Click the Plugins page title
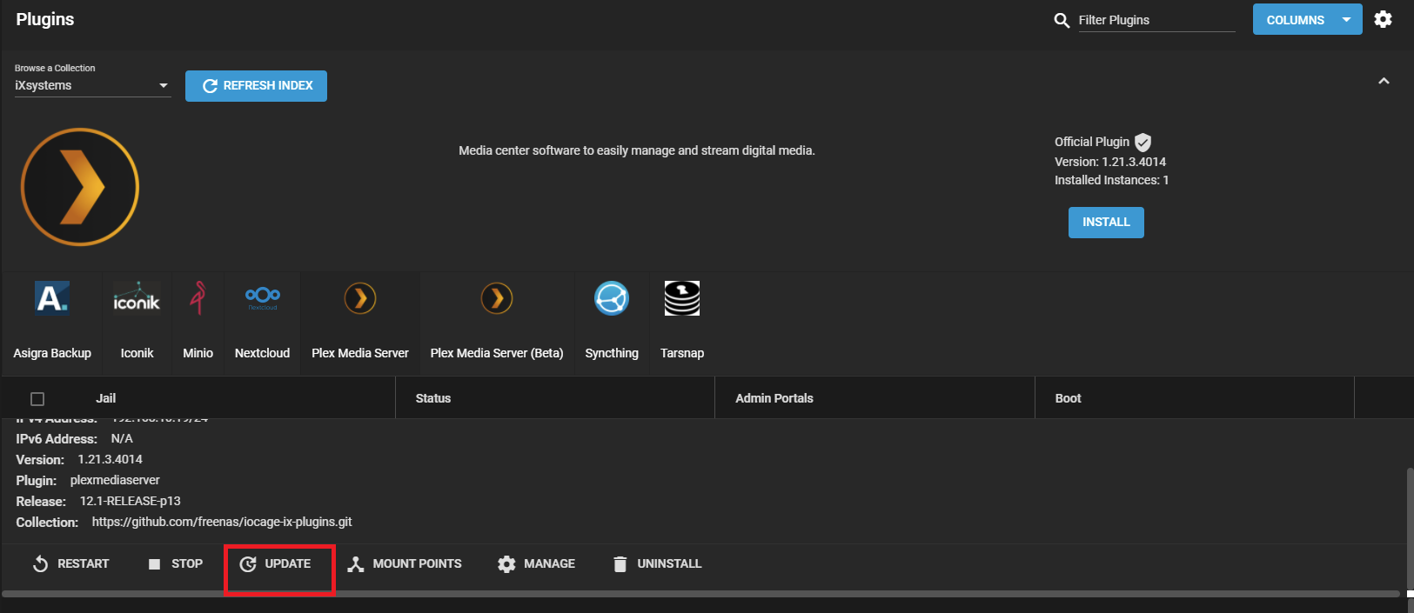1414x613 pixels. (x=45, y=19)
